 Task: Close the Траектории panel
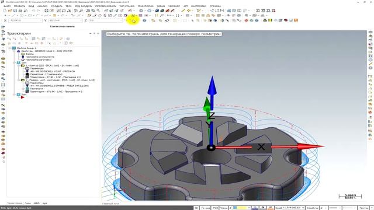[x=98, y=33]
